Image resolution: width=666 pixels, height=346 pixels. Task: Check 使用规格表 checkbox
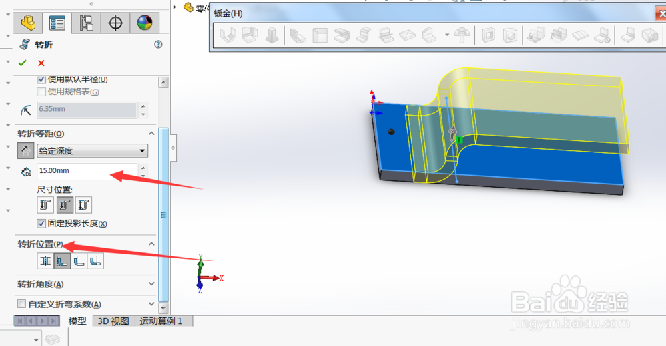(x=41, y=92)
